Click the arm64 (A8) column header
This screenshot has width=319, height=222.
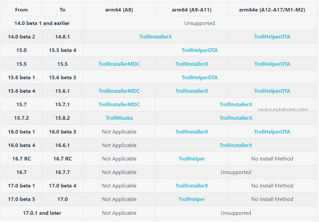pos(119,10)
